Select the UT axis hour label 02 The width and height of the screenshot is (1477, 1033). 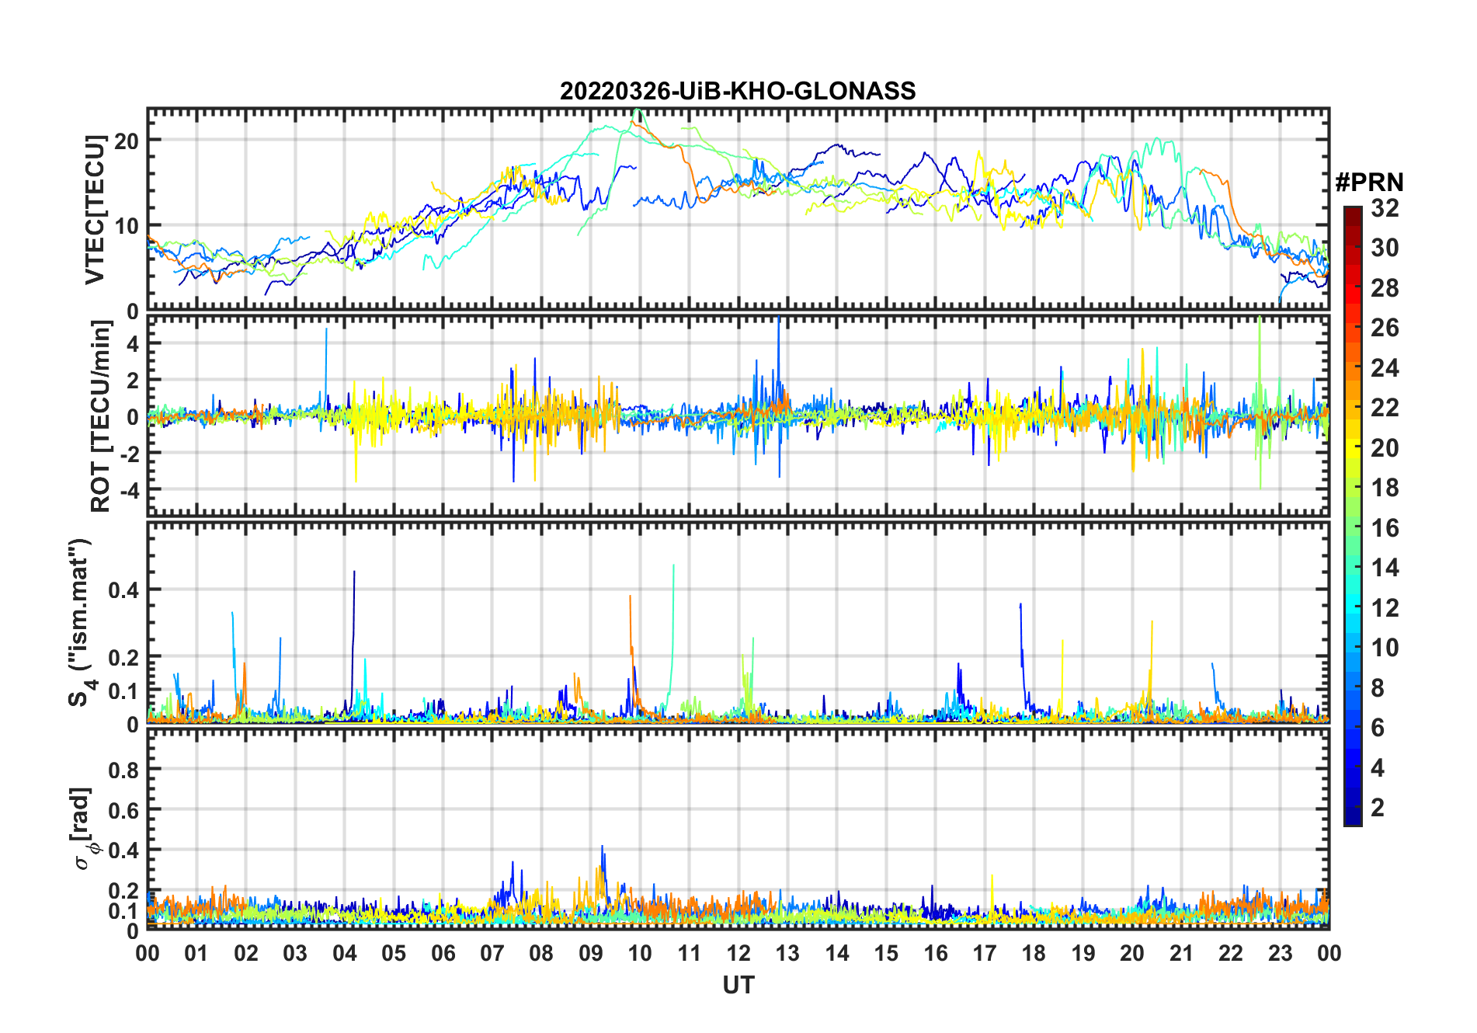[x=246, y=954]
